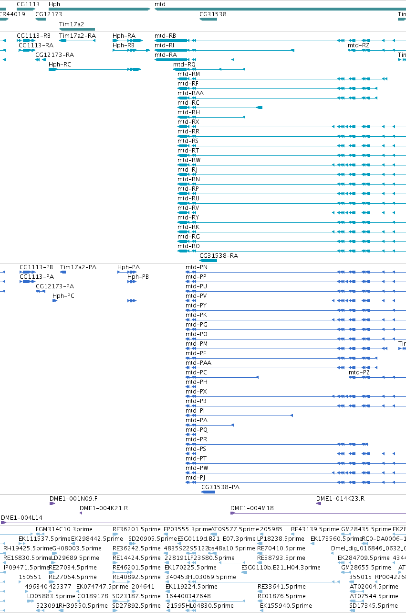Viewport: 406px width, 613px height.
Task: Open transcript CG31538-RA
Action: click(219, 256)
